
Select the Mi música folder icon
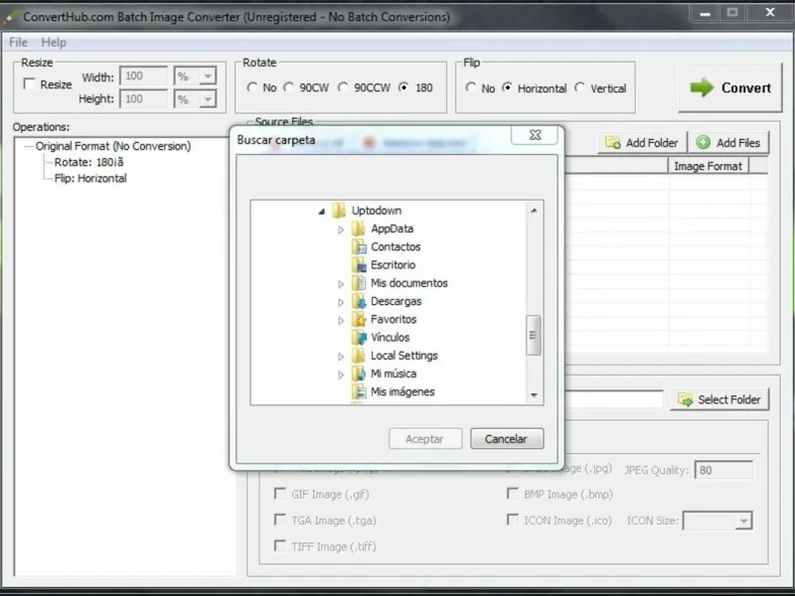point(359,373)
